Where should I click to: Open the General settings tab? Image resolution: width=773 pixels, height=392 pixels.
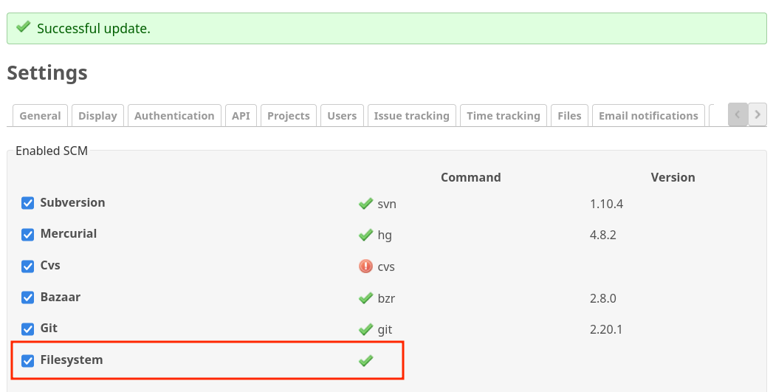[40, 116]
